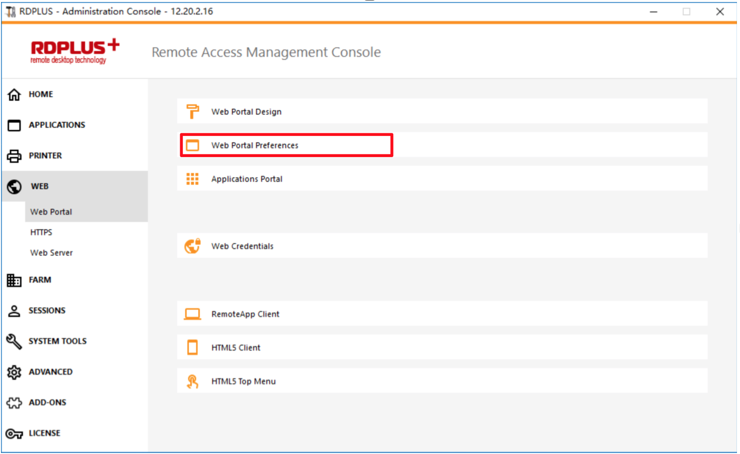Collapse the Web section in sidebar
740x454 pixels.
click(39, 186)
